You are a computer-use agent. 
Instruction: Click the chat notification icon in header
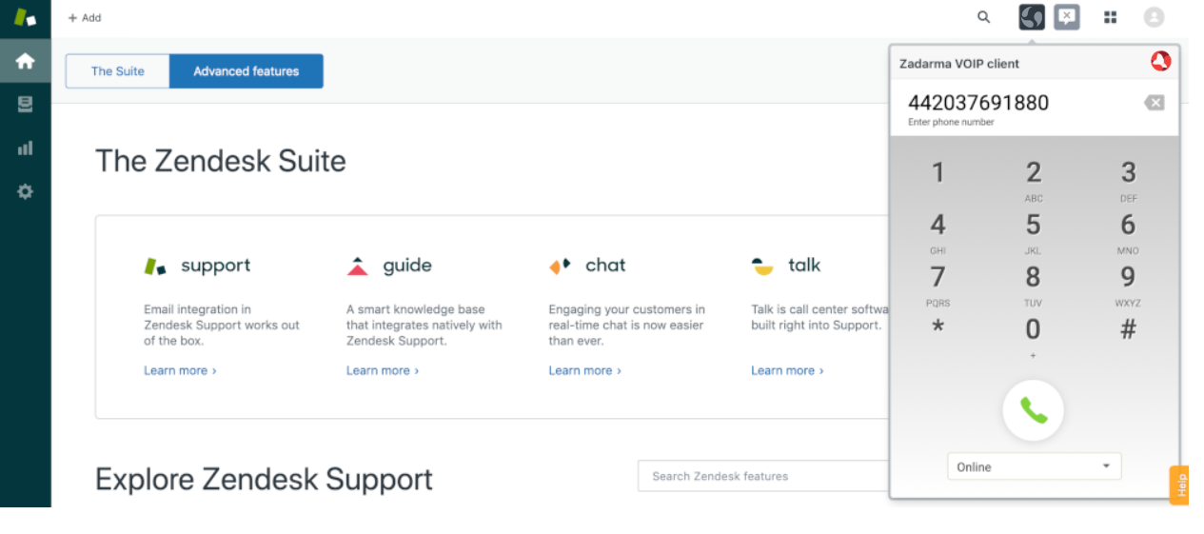click(x=1067, y=17)
